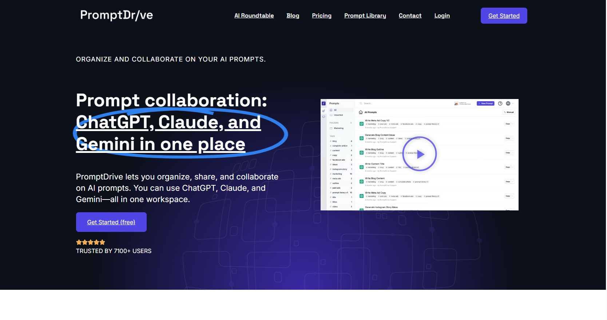Open the Manual sort dropdown
This screenshot has width=607, height=320.
(x=509, y=112)
